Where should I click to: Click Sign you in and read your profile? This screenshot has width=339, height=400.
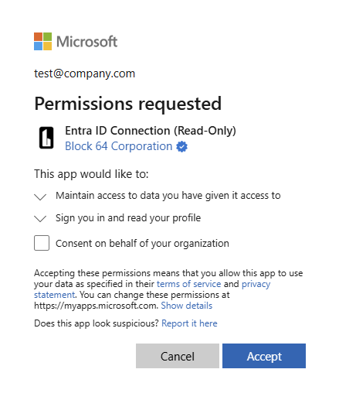coord(128,218)
